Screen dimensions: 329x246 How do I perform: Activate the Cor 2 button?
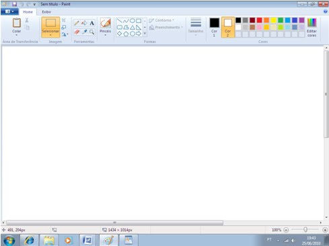pos(227,28)
